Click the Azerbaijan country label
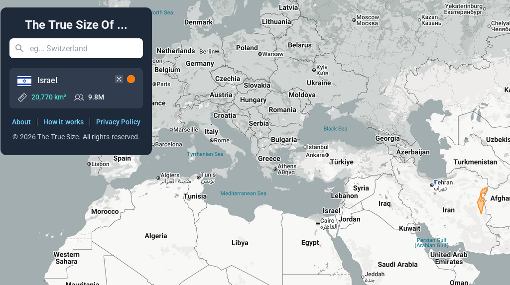 (413, 152)
